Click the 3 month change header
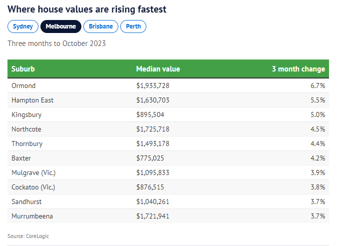 click(x=299, y=69)
